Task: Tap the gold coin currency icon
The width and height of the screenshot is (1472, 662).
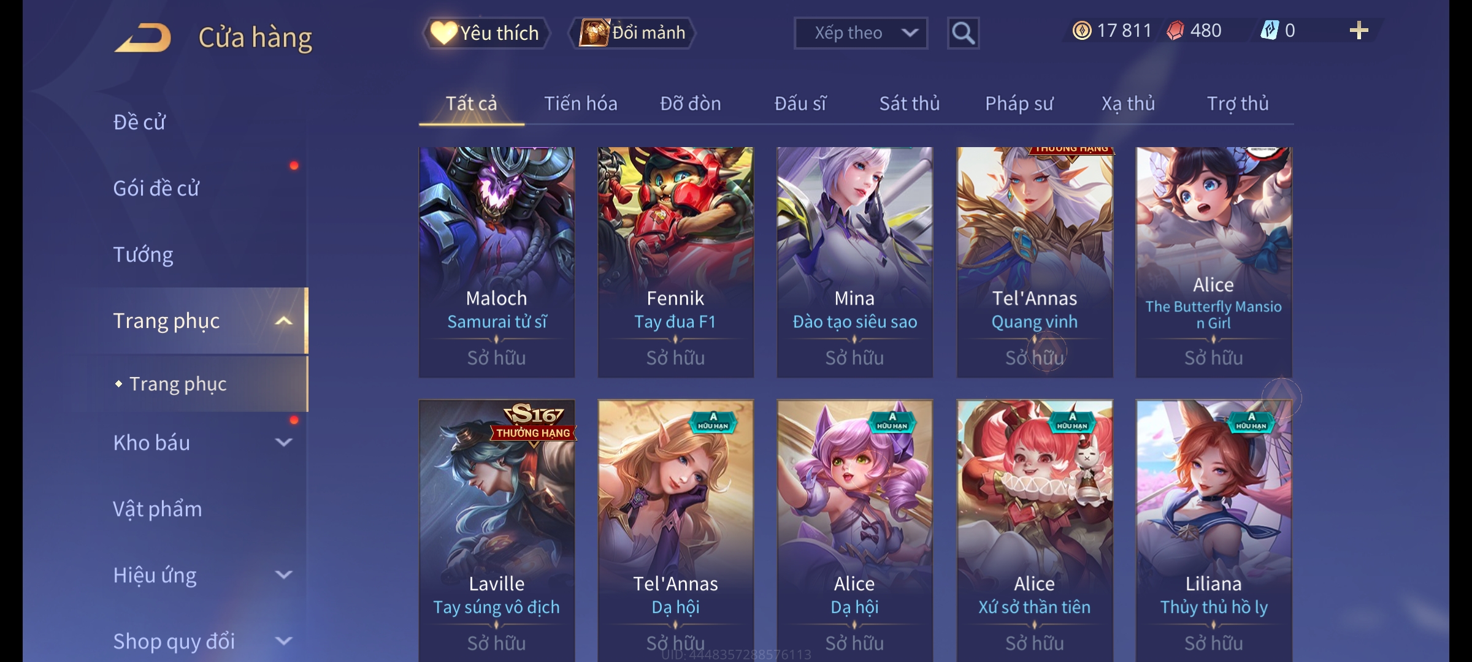Action: pos(1082,31)
